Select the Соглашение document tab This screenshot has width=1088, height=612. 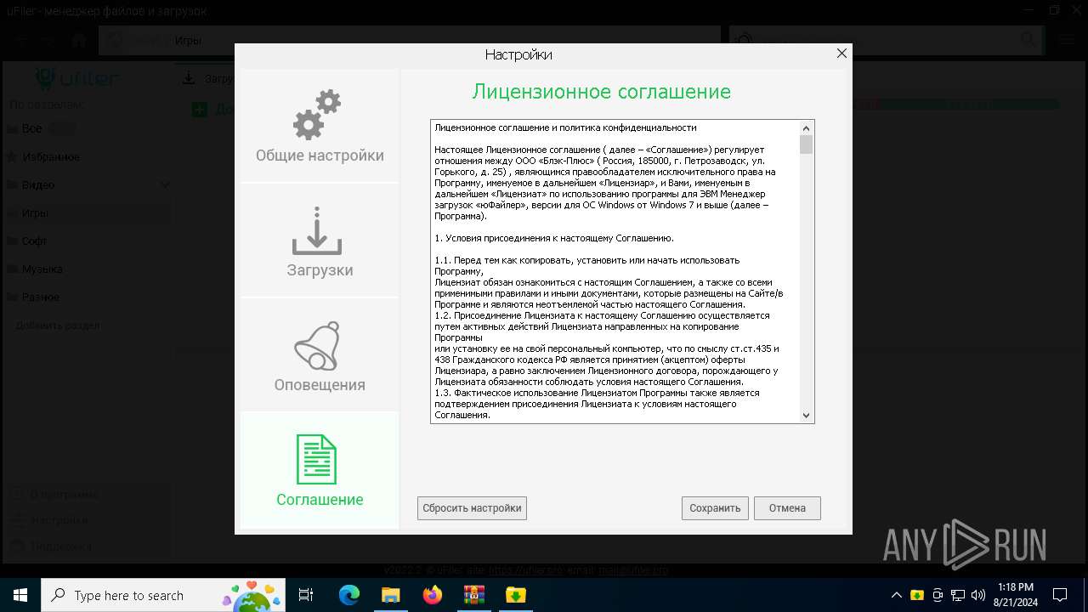point(320,470)
